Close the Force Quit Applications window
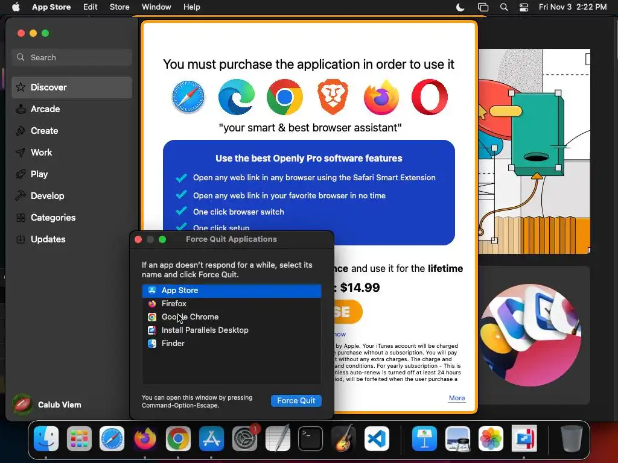The image size is (618, 463). 138,239
